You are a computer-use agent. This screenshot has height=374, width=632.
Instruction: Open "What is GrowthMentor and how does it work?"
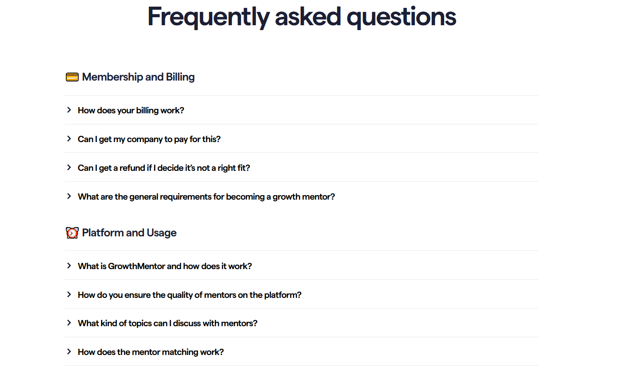(165, 266)
